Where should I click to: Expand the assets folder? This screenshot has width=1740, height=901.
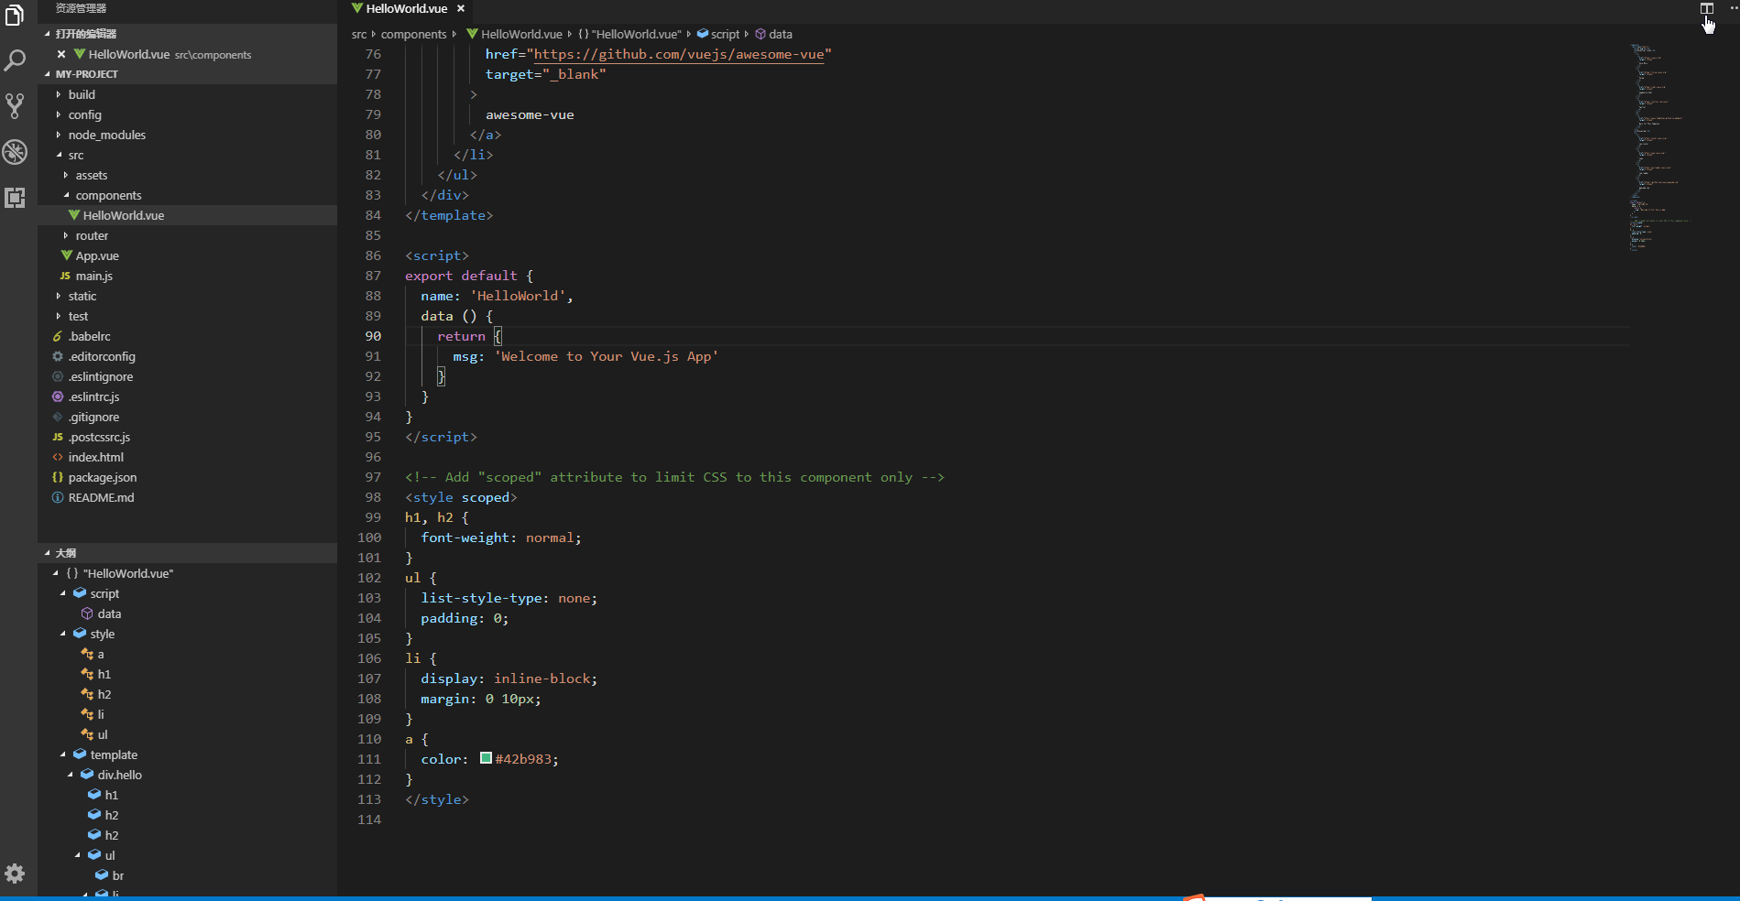pos(66,175)
